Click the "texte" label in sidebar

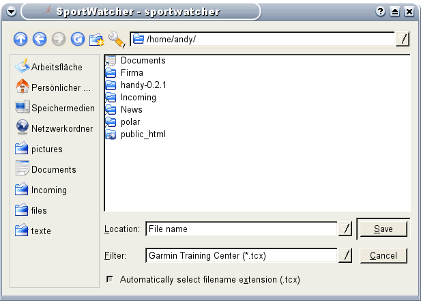tap(41, 231)
